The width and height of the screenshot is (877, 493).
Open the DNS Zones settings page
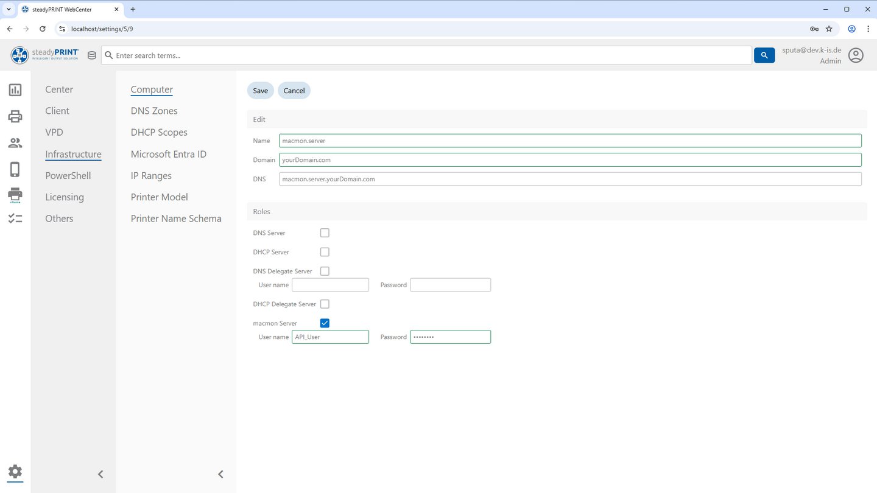[x=154, y=111]
